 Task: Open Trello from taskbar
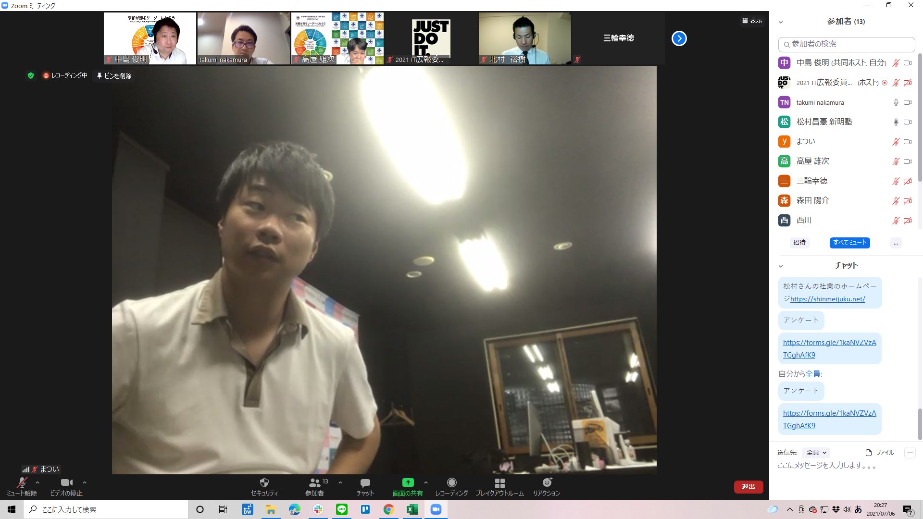[365, 509]
